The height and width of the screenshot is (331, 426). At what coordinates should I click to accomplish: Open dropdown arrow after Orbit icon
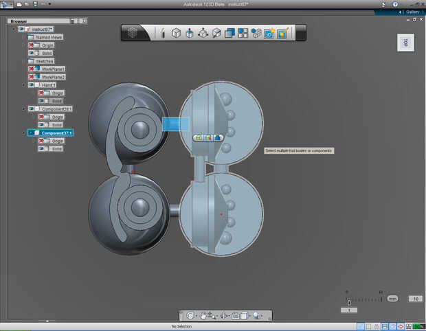(x=216, y=317)
